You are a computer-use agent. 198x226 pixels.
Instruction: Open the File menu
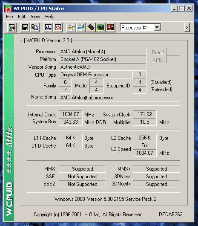(9, 17)
